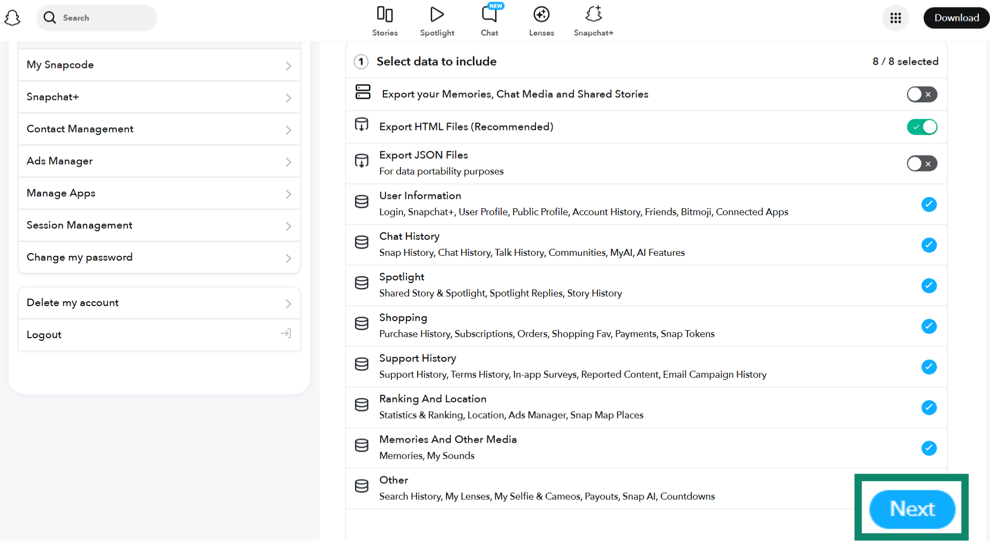Deselect the Chat History checkbox

point(928,245)
